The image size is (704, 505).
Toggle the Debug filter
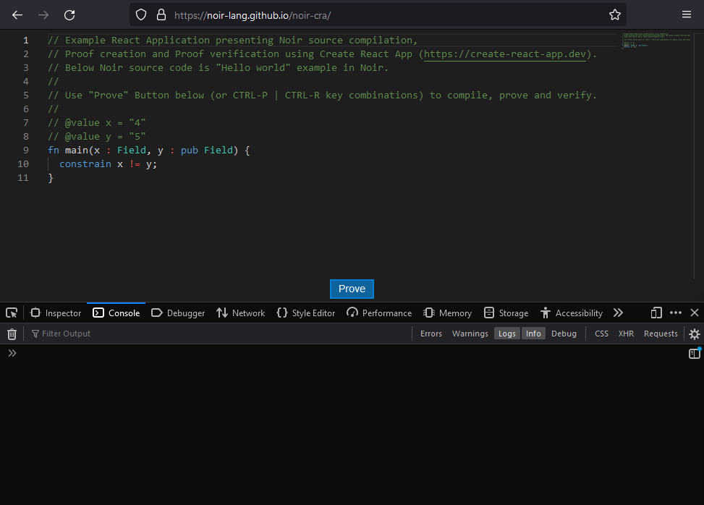click(x=564, y=334)
